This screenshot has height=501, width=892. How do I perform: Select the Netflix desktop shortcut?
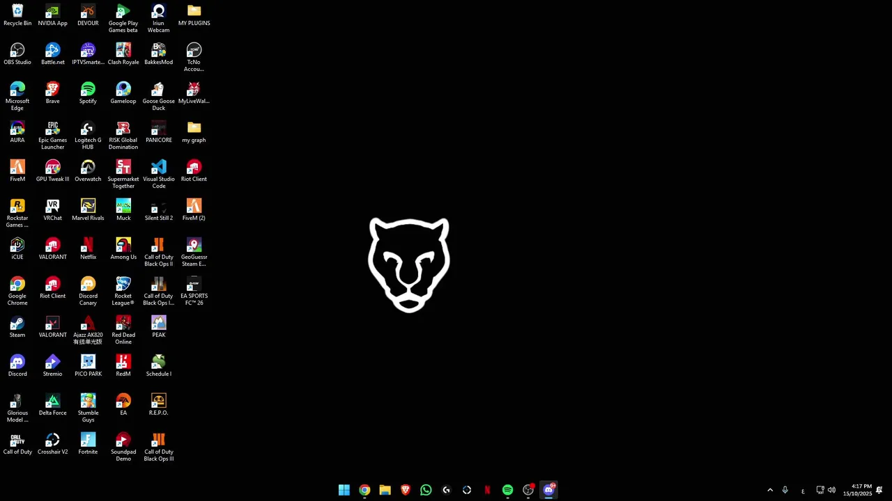click(x=88, y=249)
